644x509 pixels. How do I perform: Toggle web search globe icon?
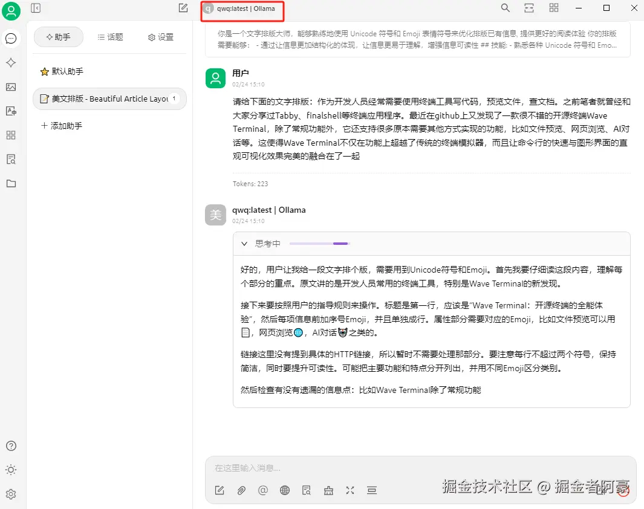click(285, 490)
